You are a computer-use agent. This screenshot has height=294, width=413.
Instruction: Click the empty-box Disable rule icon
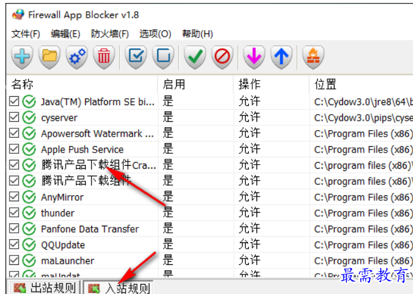[163, 57]
